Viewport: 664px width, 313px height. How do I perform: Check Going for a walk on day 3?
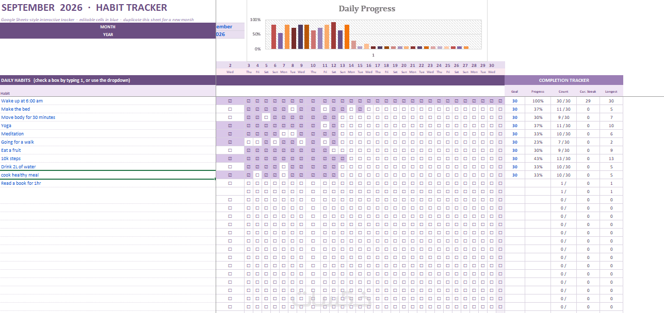coord(249,142)
